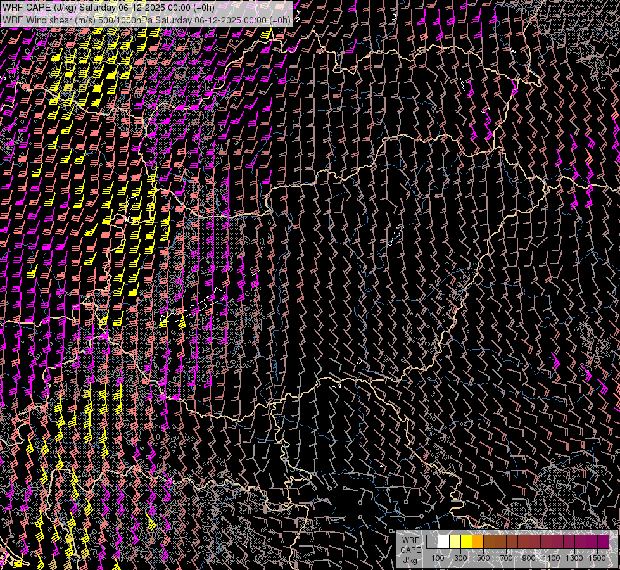Click the 900 label under the colorbar
Screen dimensions: 620x570
(x=529, y=558)
